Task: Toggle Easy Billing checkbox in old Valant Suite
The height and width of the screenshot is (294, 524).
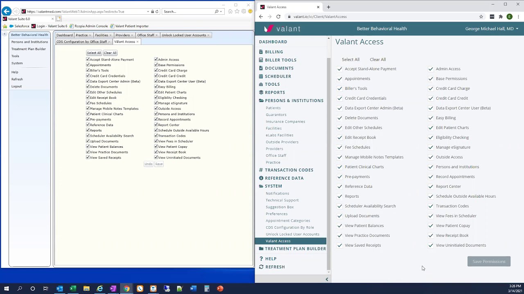Action: pos(156,87)
